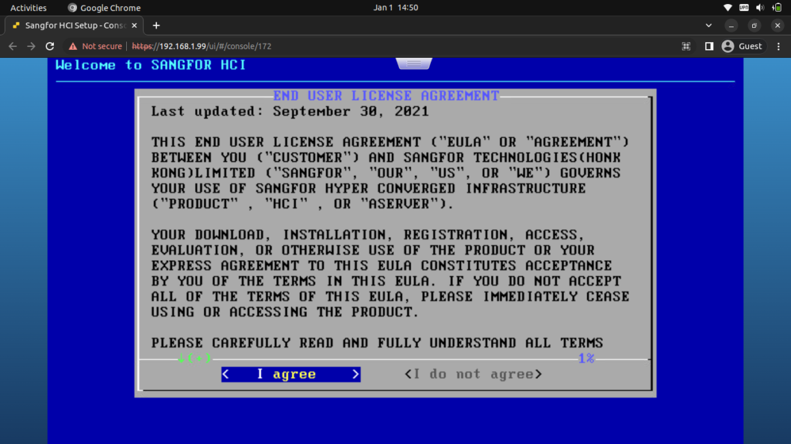The width and height of the screenshot is (791, 444).
Task: Click the browser forward arrow
Action: coord(31,46)
